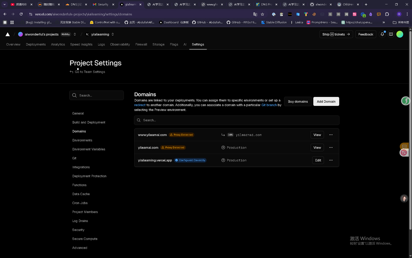Open the green user avatar menu
This screenshot has width=412, height=258.
[400, 34]
